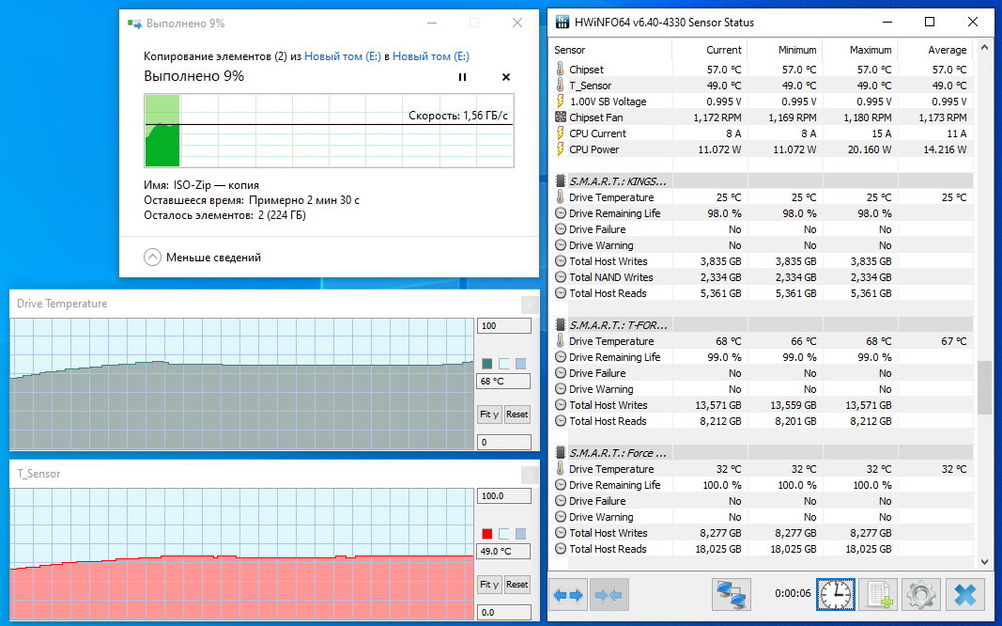Select Total NAND Writes row
The height and width of the screenshot is (626, 1002).
[761, 277]
